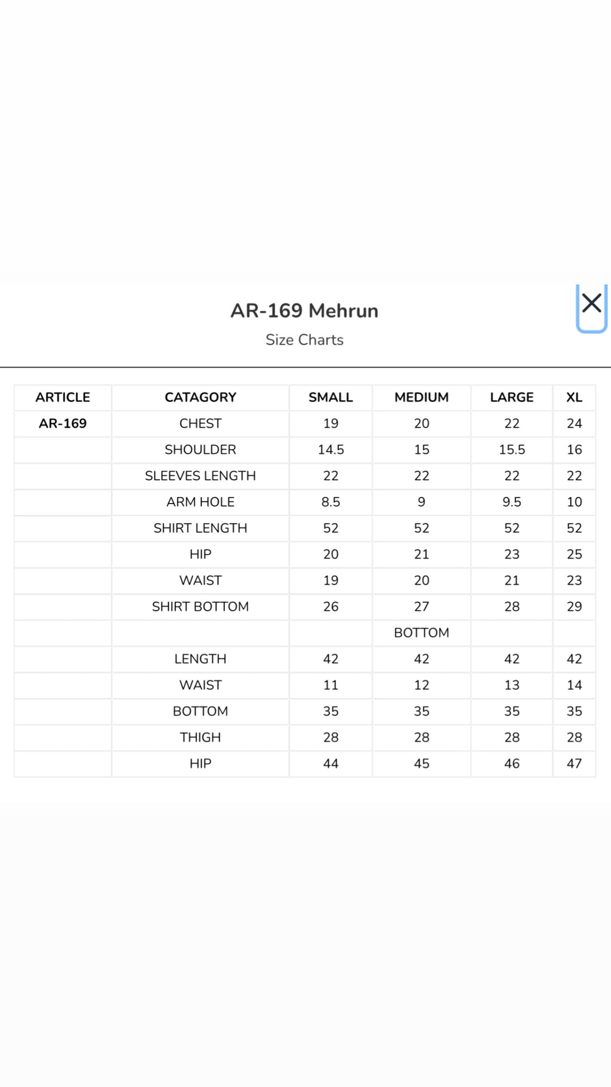
Task: Select the SLEEVES LENGTH row label
Action: (x=200, y=476)
